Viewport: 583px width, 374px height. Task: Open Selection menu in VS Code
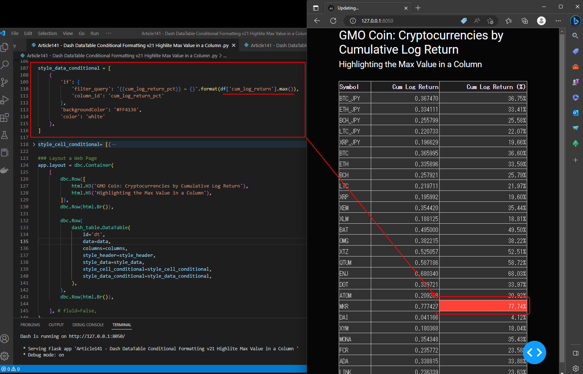click(47, 33)
